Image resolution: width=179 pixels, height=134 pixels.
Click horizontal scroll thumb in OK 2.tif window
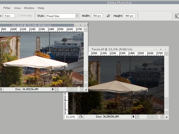[72, 89]
